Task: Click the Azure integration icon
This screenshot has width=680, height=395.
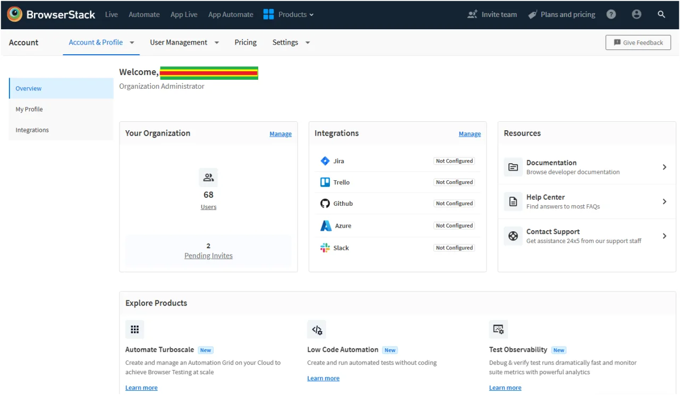Action: [x=326, y=226]
